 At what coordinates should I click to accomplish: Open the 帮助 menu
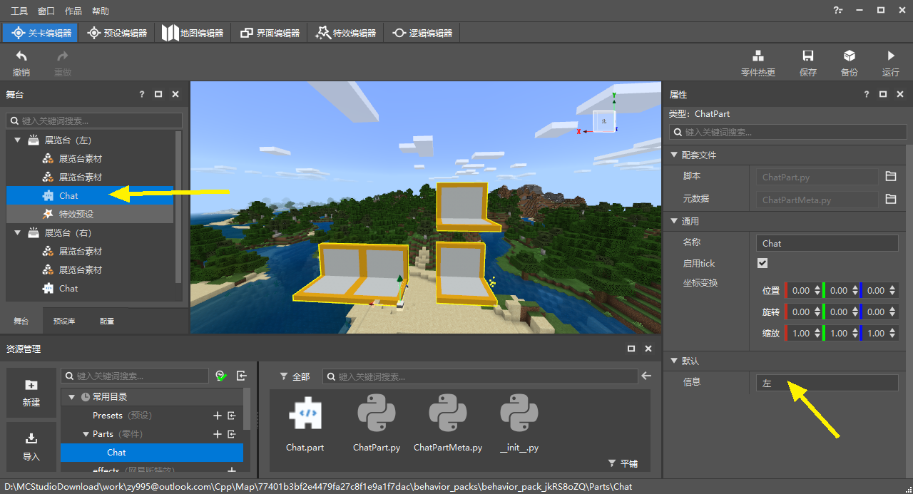point(101,11)
